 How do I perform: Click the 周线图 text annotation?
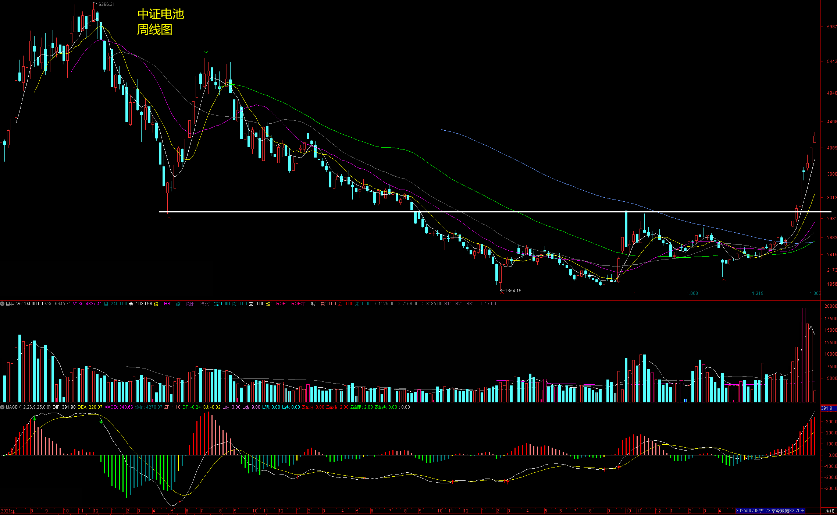point(154,29)
